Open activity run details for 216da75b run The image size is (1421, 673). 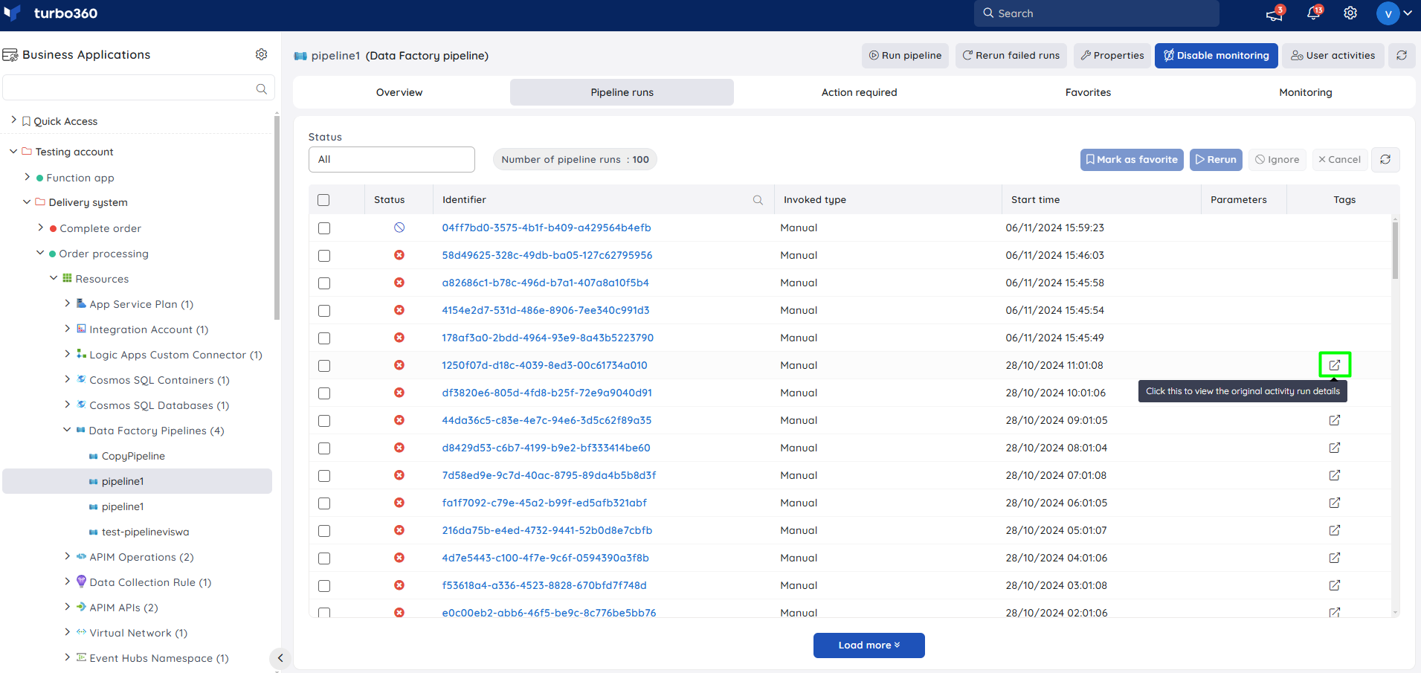pos(1335,530)
